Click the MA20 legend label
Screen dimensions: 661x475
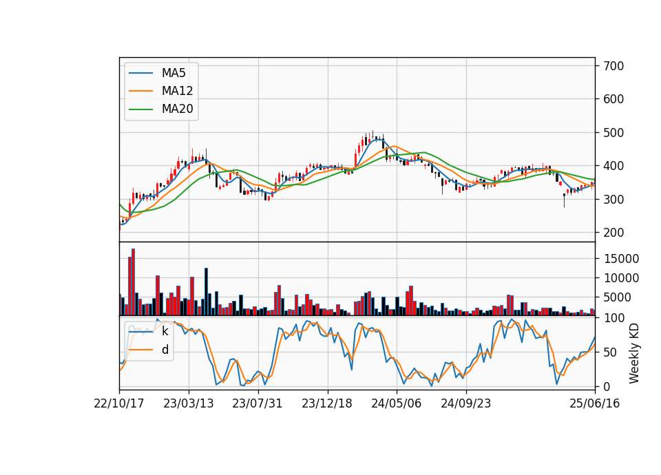(x=177, y=109)
